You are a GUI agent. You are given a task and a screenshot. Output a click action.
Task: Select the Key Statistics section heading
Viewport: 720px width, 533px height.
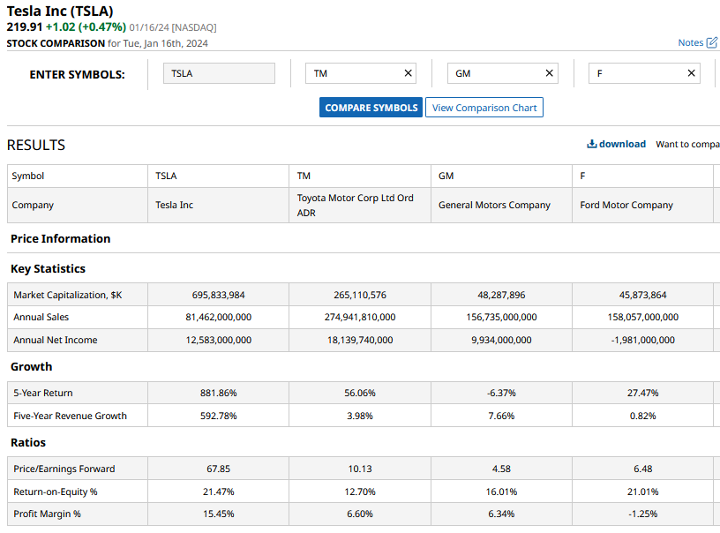pyautogui.click(x=48, y=268)
